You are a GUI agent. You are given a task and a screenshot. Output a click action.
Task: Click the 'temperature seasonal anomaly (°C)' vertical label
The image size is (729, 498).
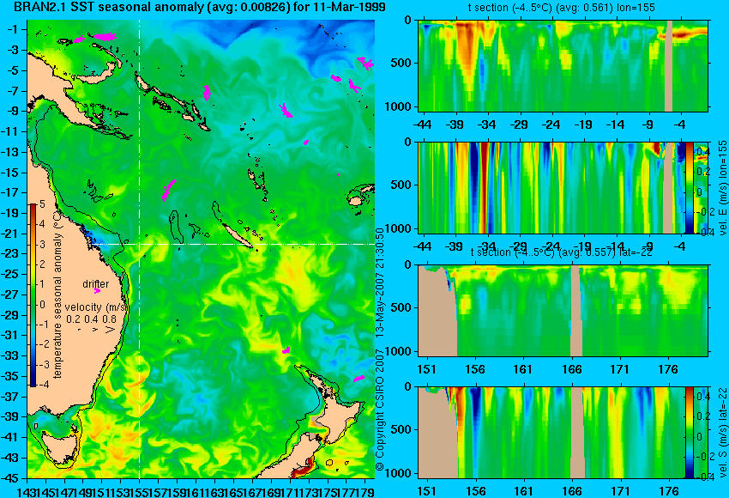click(x=57, y=294)
